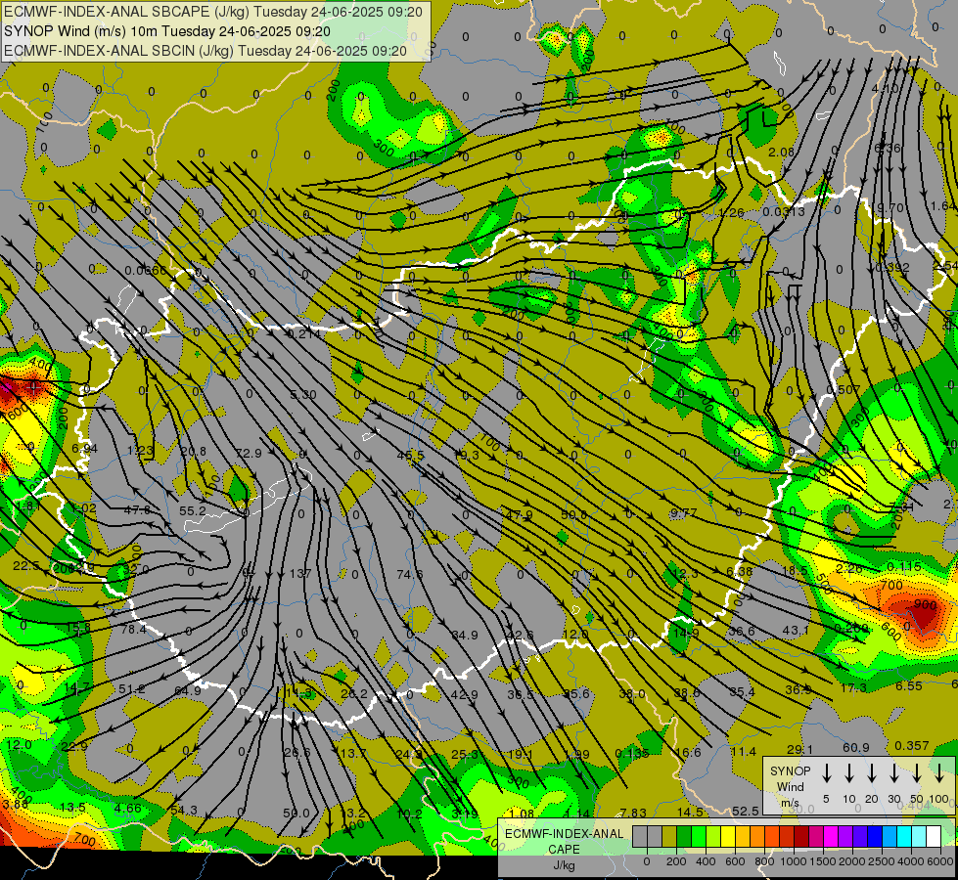Click the 6.94 value on the map
The image size is (958, 880).
pyautogui.click(x=84, y=448)
